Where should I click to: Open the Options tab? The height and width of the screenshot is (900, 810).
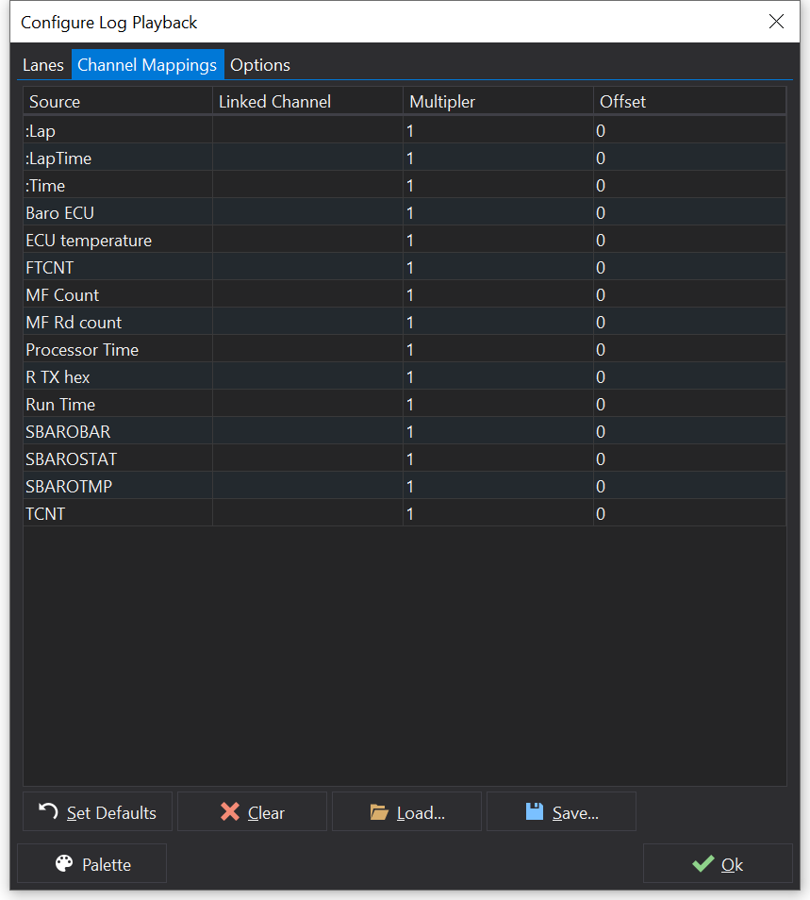(x=260, y=65)
